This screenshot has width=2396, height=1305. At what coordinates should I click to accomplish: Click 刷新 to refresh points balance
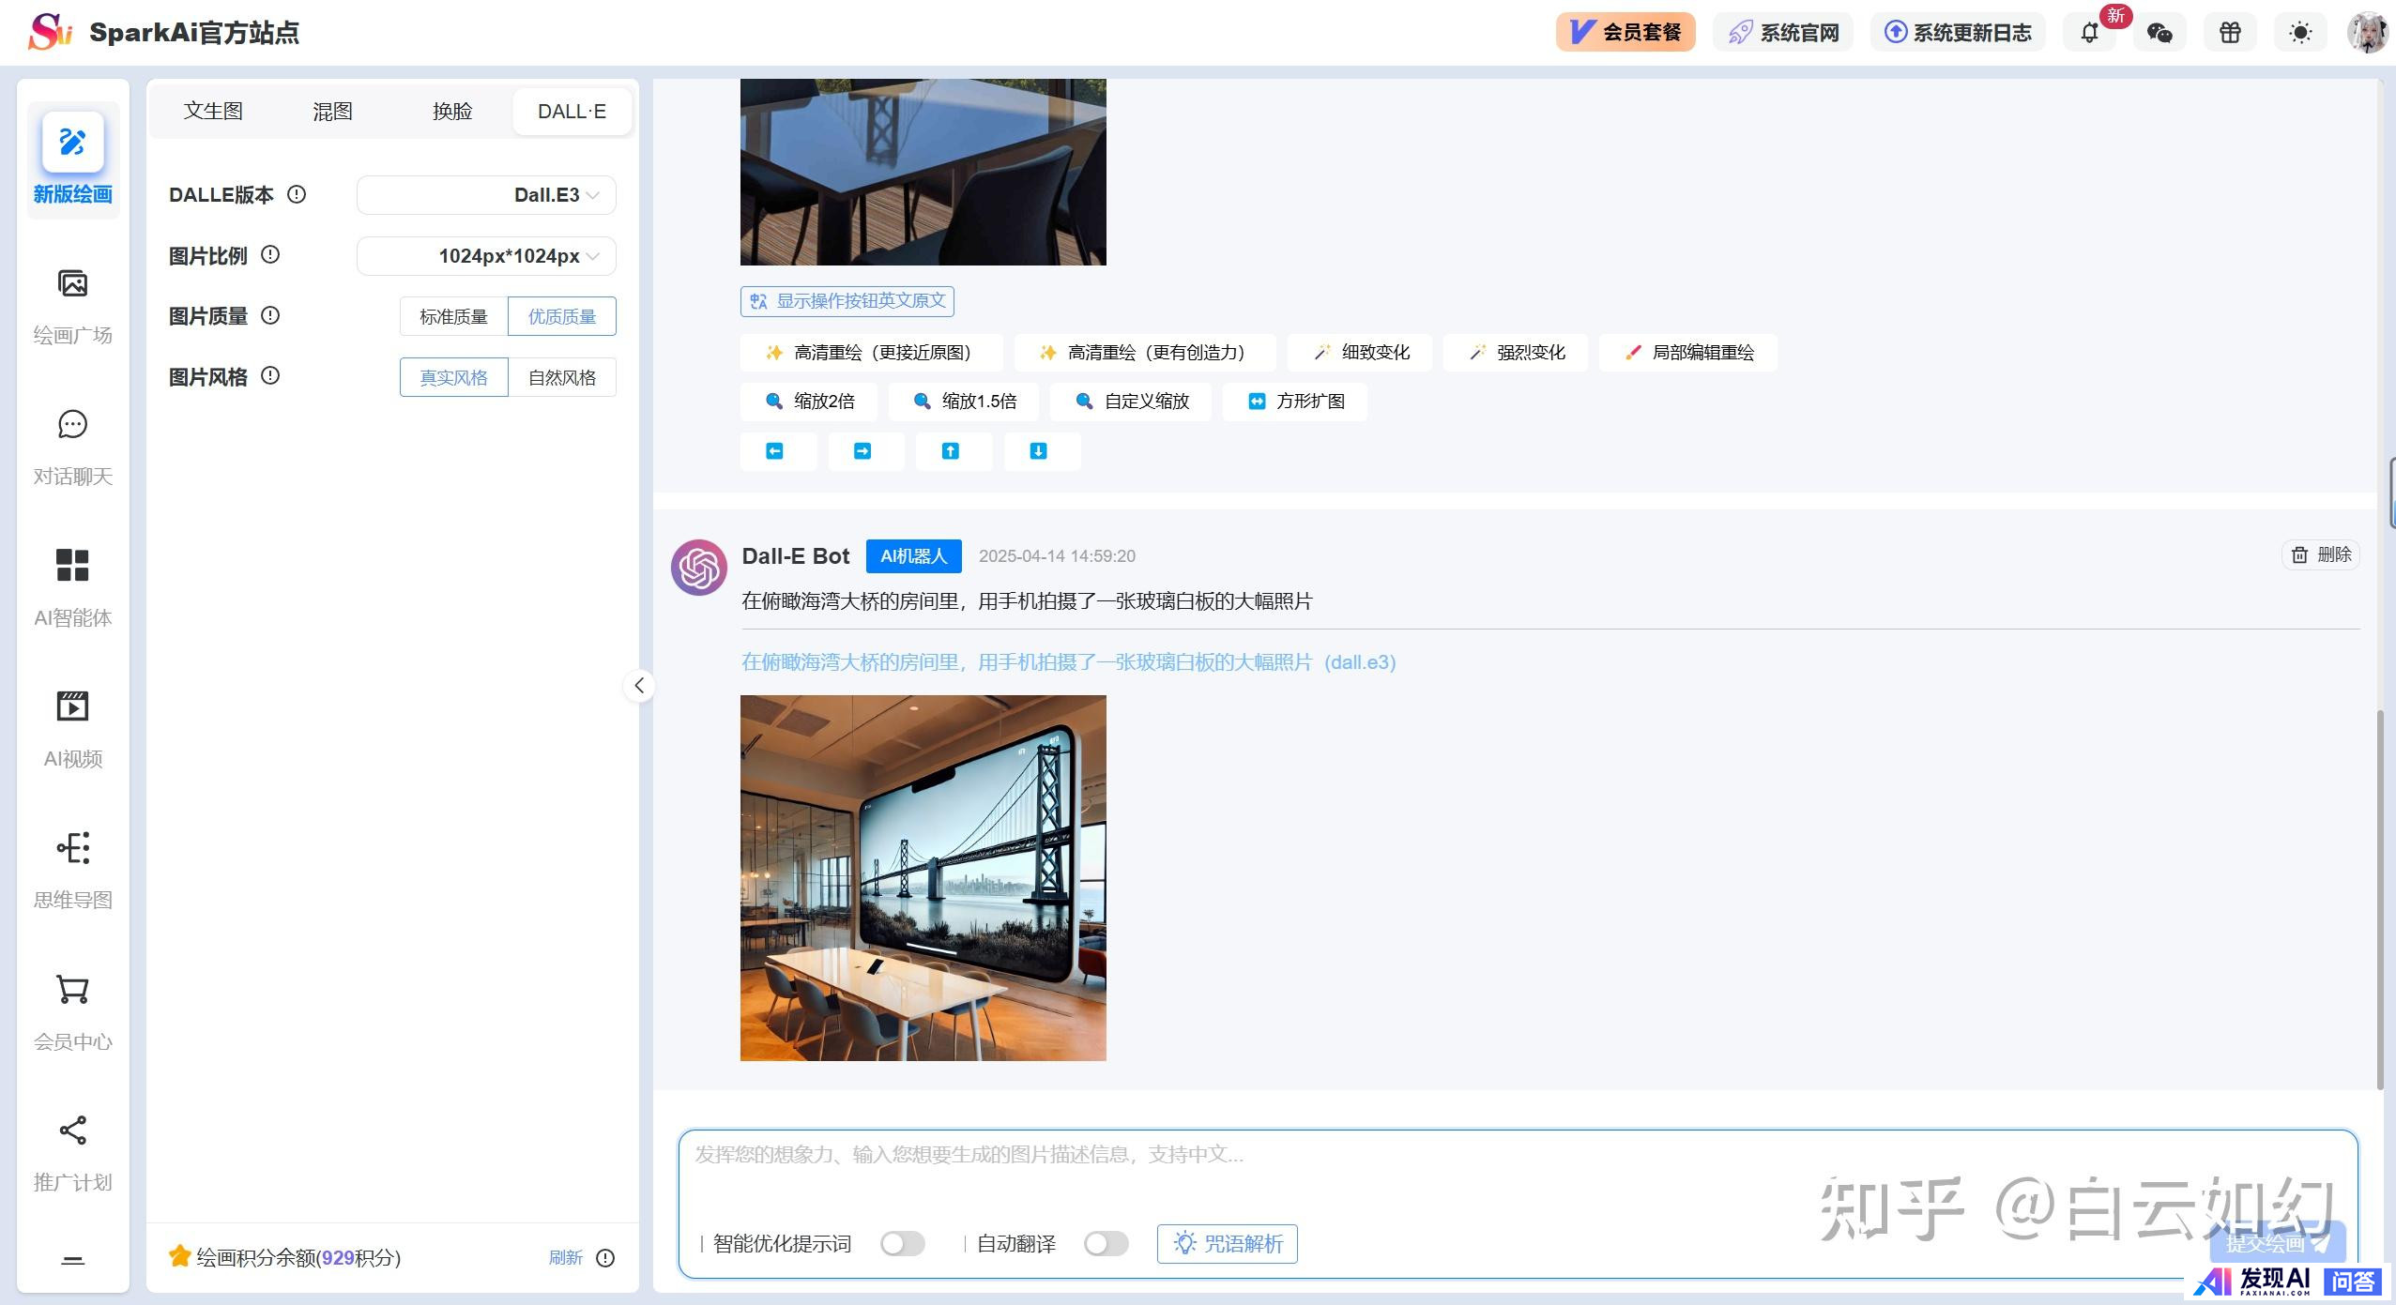pos(565,1258)
